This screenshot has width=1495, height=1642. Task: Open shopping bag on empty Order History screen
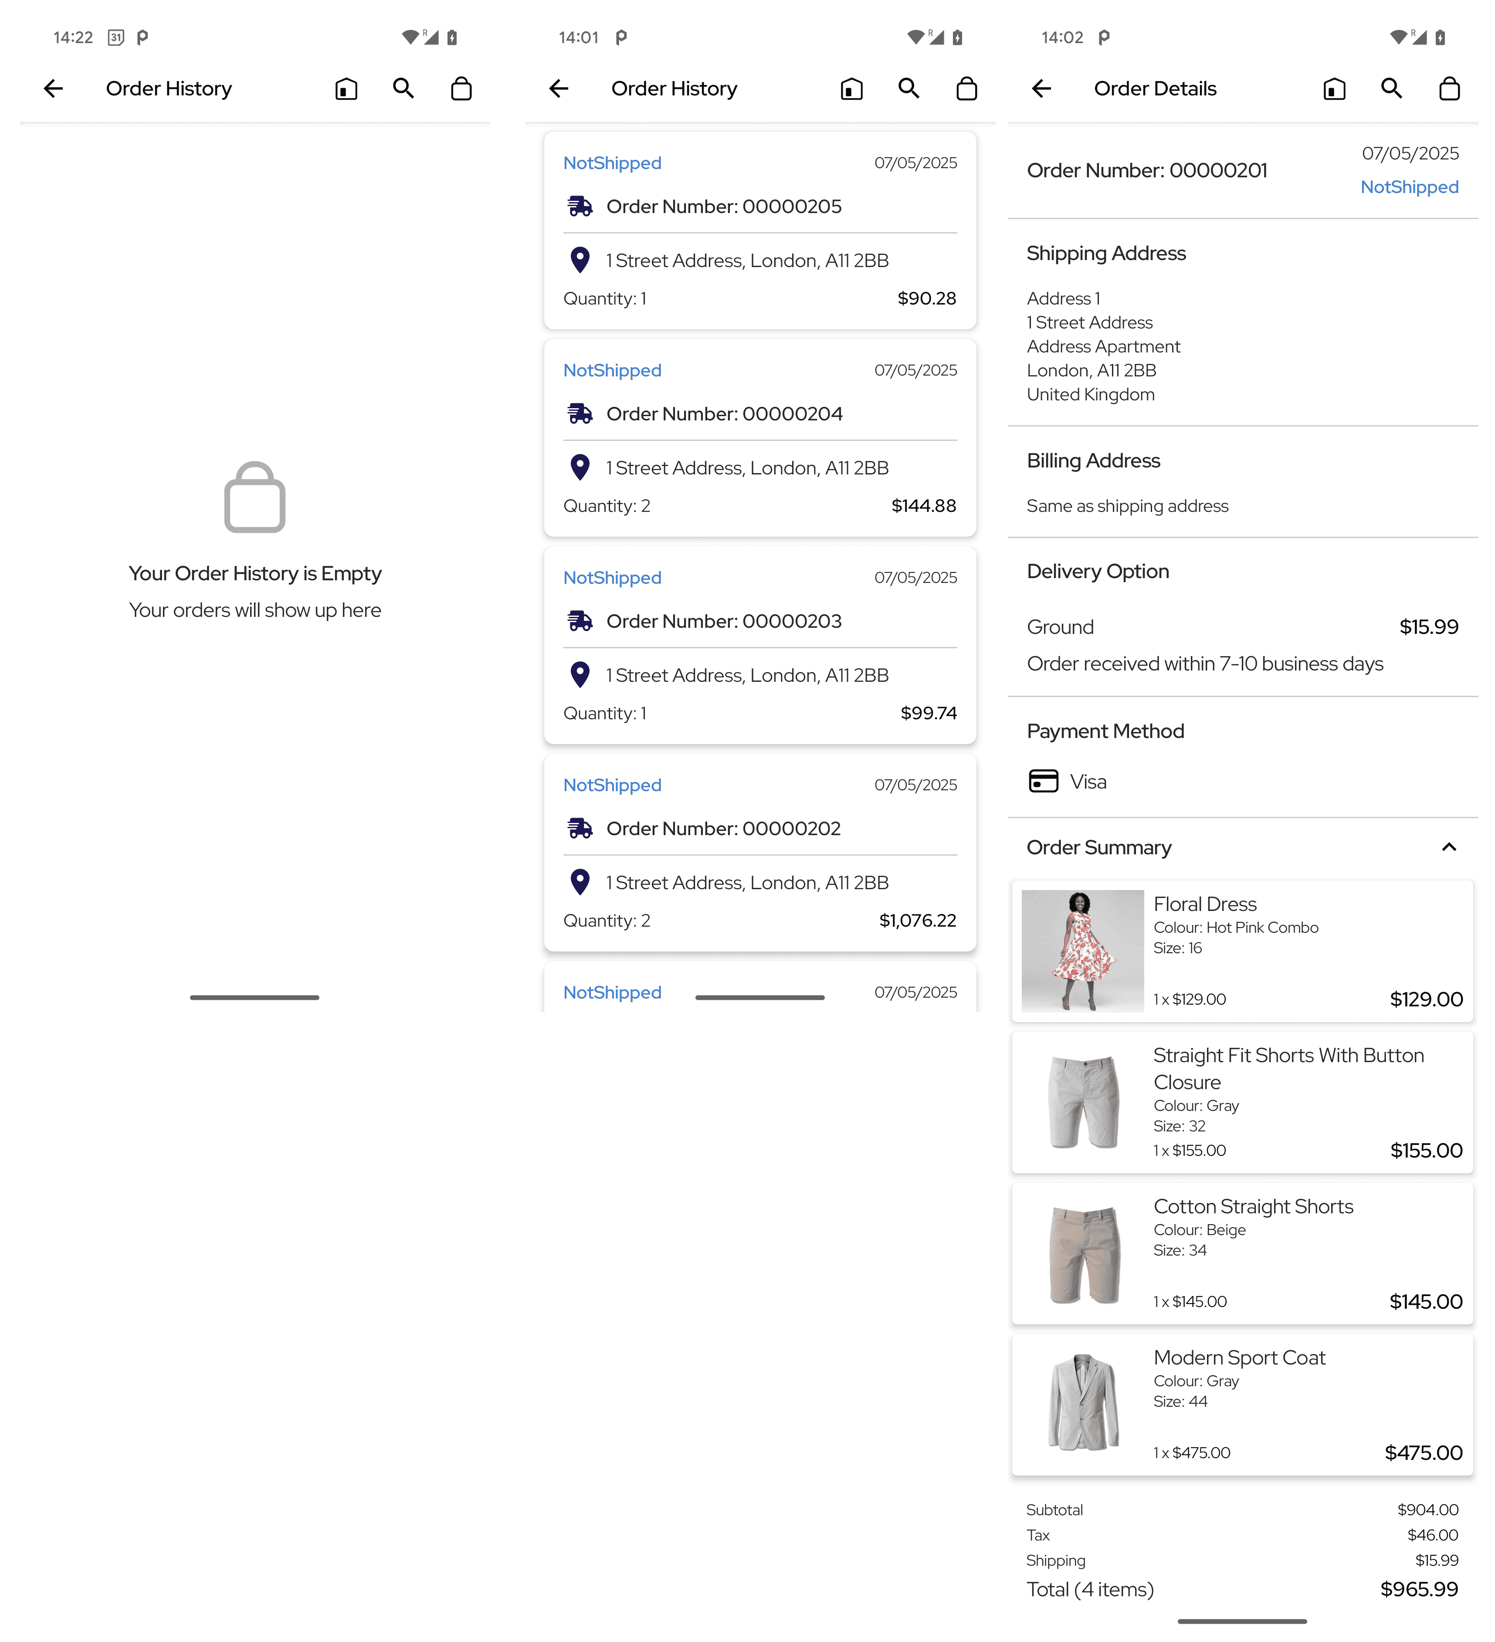tap(461, 89)
